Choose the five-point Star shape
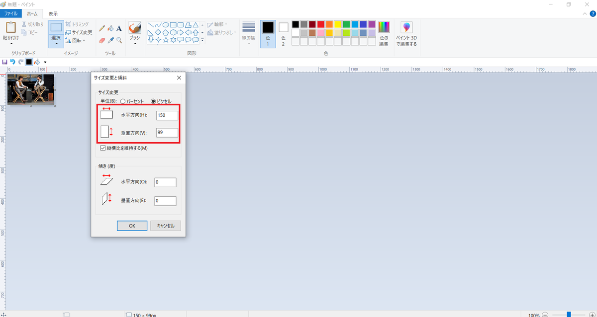 tap(165, 39)
